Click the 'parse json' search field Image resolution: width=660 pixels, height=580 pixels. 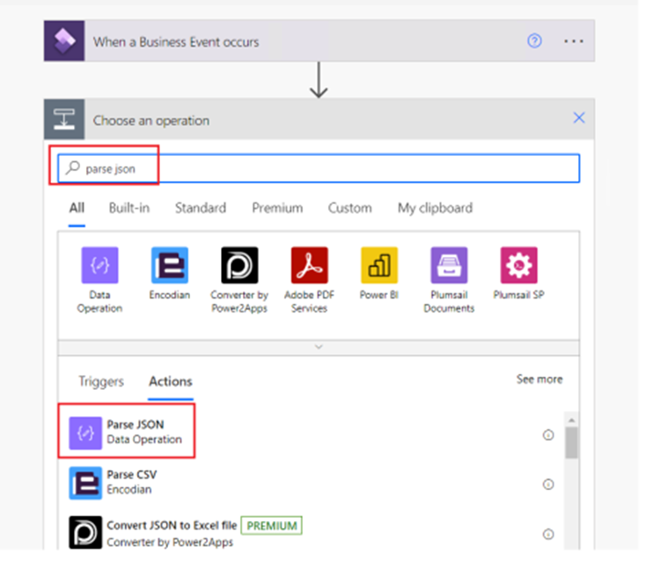pos(319,168)
